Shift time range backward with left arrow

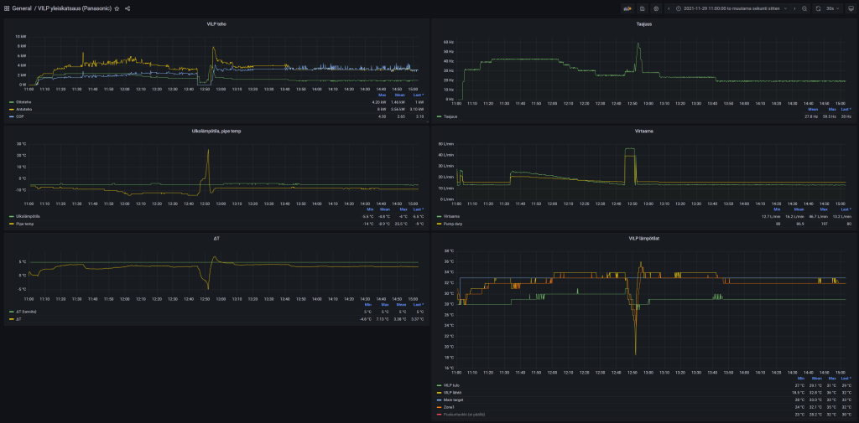tap(669, 8)
